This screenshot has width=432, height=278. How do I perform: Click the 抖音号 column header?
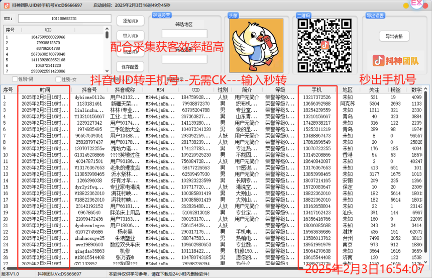89,90
